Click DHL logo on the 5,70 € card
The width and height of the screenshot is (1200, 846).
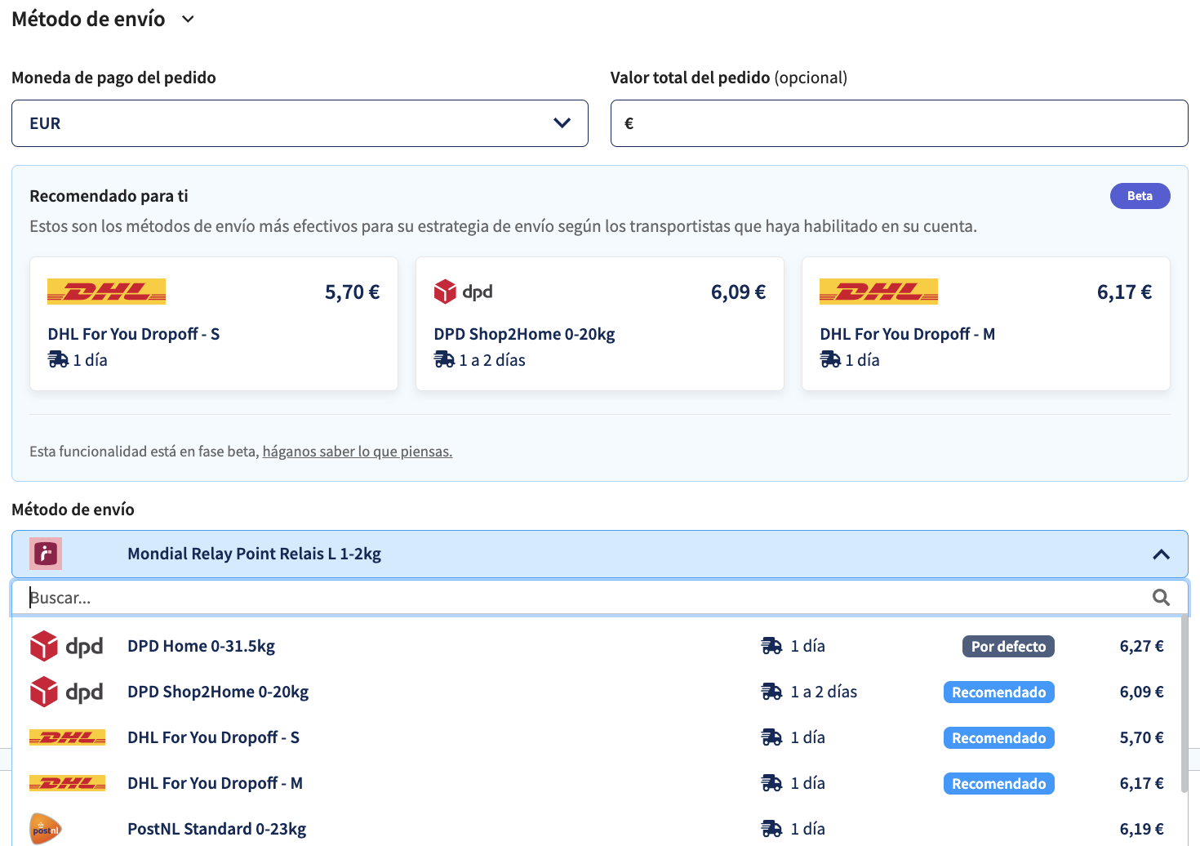coord(106,292)
